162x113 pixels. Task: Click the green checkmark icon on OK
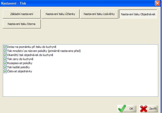(122, 108)
